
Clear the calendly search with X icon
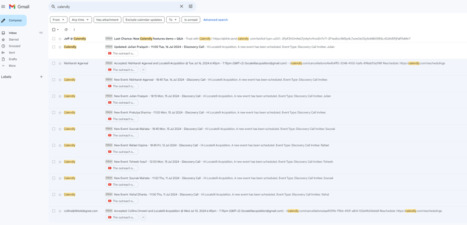(181, 7)
